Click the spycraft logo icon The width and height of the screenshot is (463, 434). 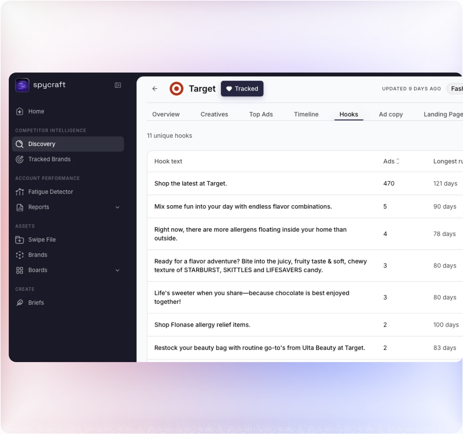pos(22,85)
